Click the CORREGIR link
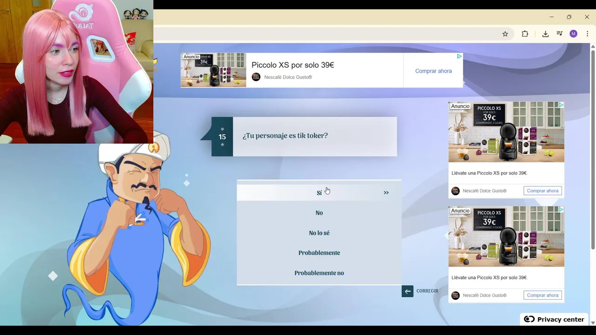Screen dimensions: 596x335 [x=427, y=291]
